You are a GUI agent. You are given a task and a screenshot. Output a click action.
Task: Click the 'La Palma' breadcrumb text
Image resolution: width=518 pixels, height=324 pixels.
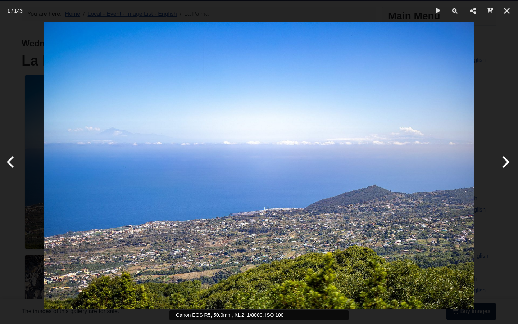pos(196,14)
